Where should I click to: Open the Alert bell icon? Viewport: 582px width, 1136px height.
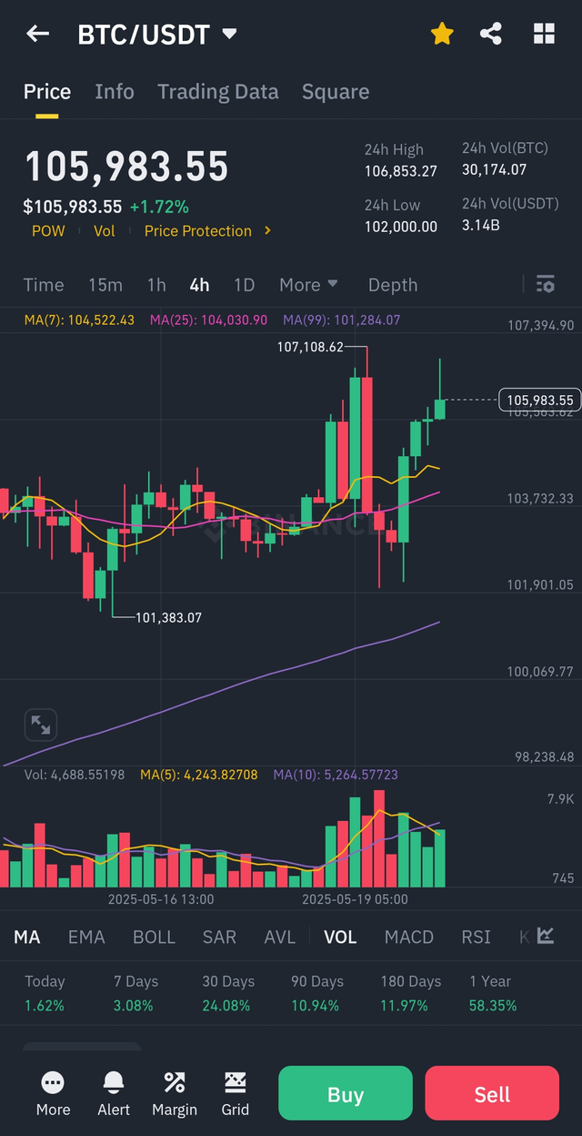click(114, 1093)
